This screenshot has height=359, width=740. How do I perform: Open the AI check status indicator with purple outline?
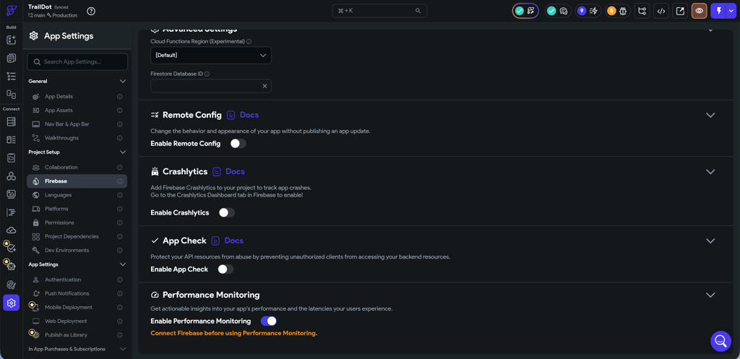pos(525,11)
